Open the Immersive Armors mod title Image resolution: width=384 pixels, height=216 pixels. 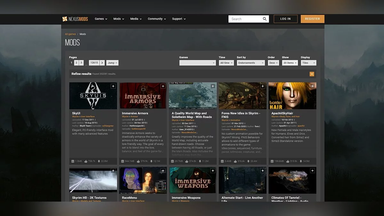(135, 113)
